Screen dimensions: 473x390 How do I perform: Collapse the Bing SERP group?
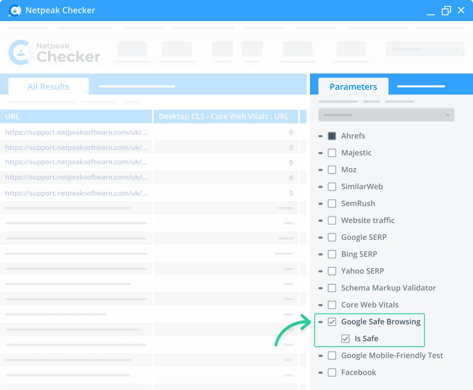tap(321, 254)
